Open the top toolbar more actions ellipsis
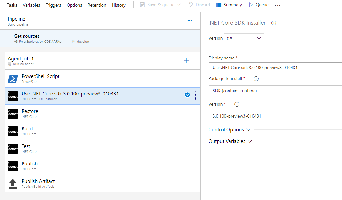Screen dimensions: 342x200 pyautogui.click(x=277, y=5)
